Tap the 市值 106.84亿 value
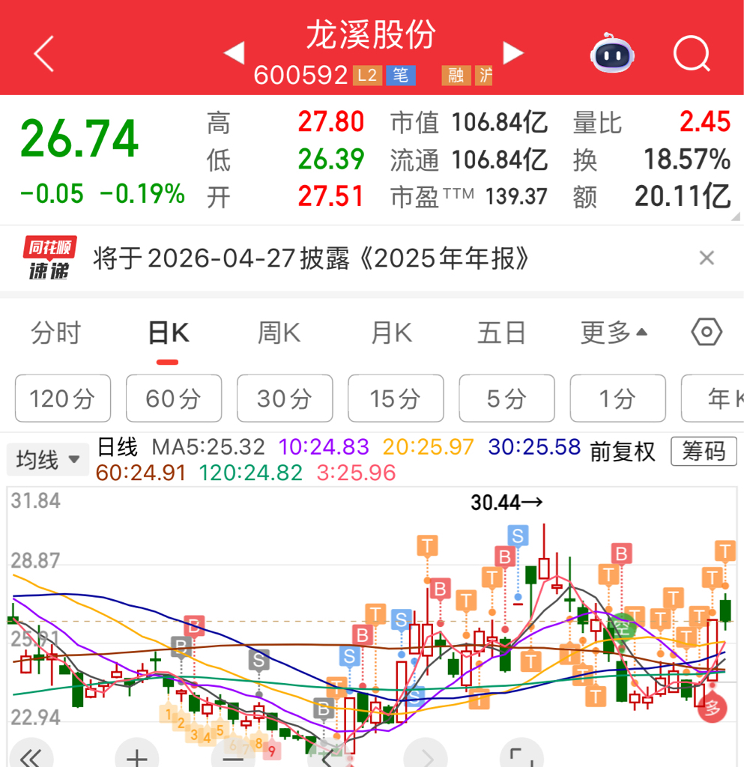744x767 pixels. (500, 122)
